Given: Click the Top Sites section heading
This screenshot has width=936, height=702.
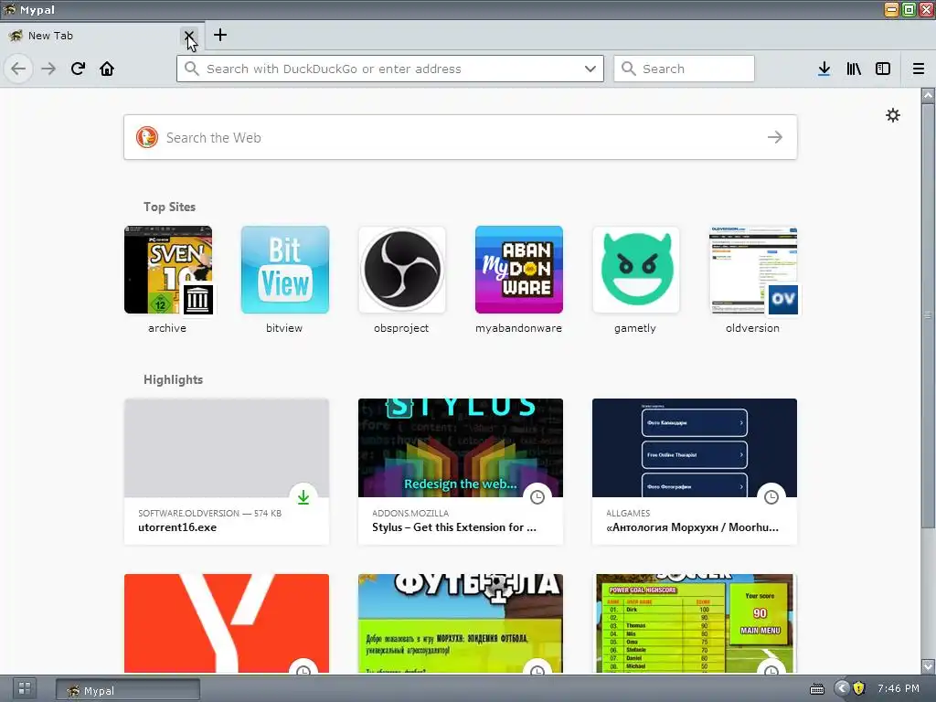Looking at the screenshot, I should point(169,207).
